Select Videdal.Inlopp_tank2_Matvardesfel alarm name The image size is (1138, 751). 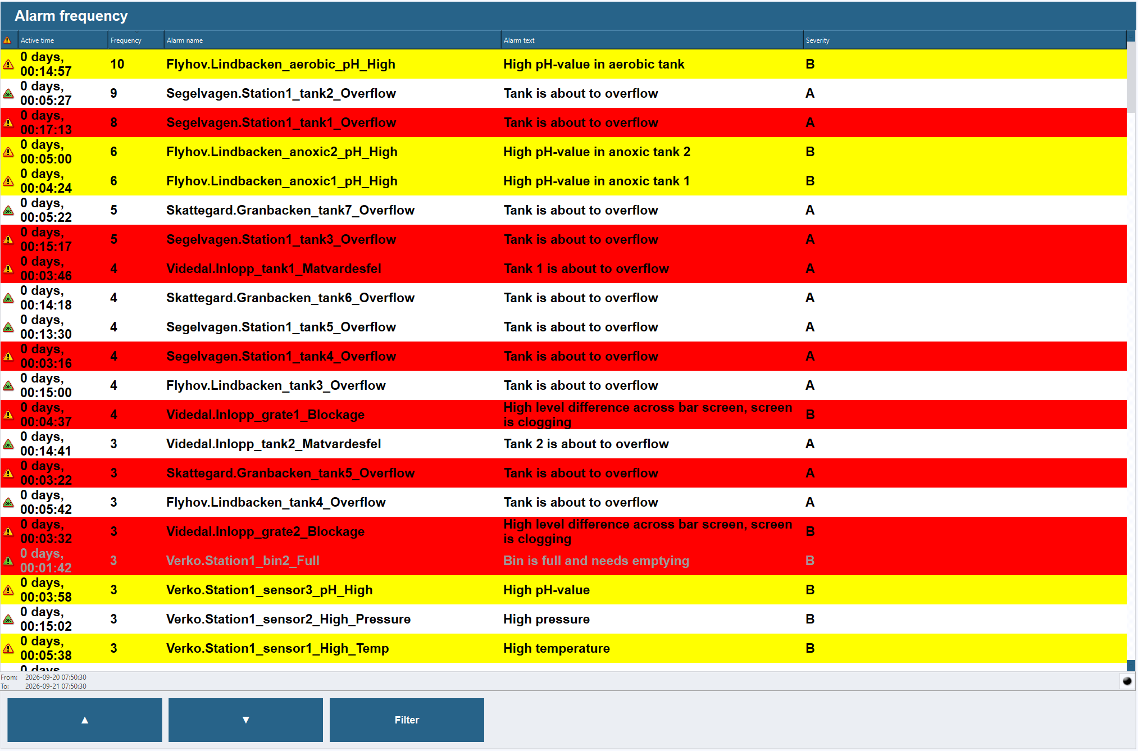coord(274,444)
